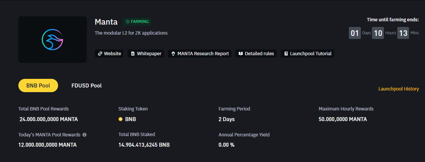Screen dimensions: 425x162
Task: Click the document icon beside Whitepaper
Action: pyautogui.click(x=133, y=54)
